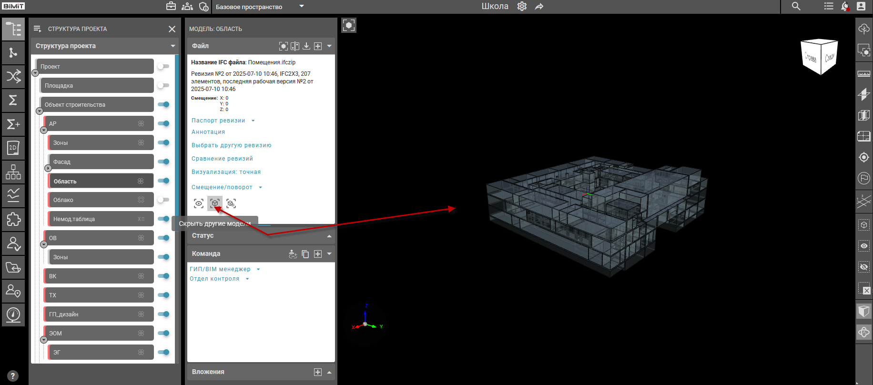Click the share arrow next to Школа
This screenshot has height=385, width=873.
[539, 6]
